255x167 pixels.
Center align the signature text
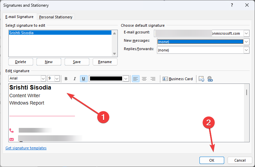(x=144, y=79)
